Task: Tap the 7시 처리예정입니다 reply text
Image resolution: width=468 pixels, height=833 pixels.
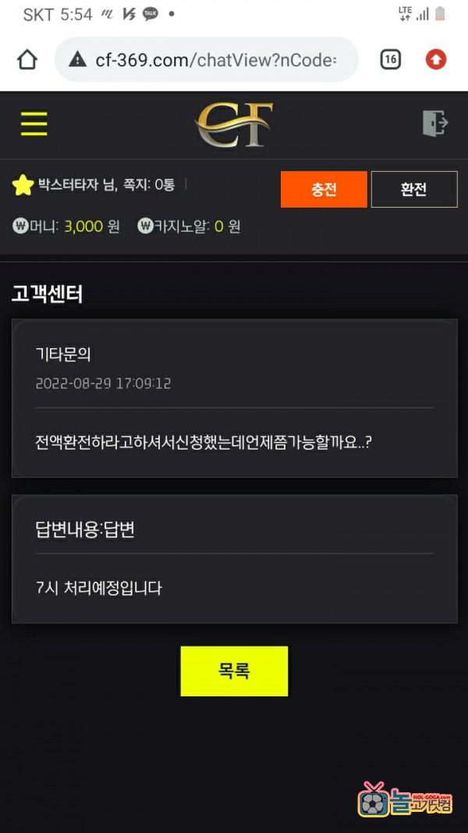Action: coord(99,588)
